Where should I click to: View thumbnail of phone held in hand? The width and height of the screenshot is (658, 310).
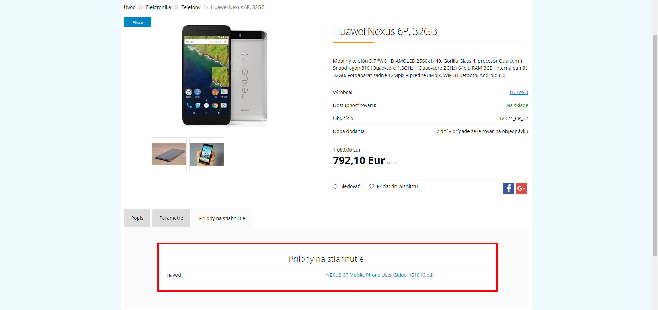click(207, 154)
